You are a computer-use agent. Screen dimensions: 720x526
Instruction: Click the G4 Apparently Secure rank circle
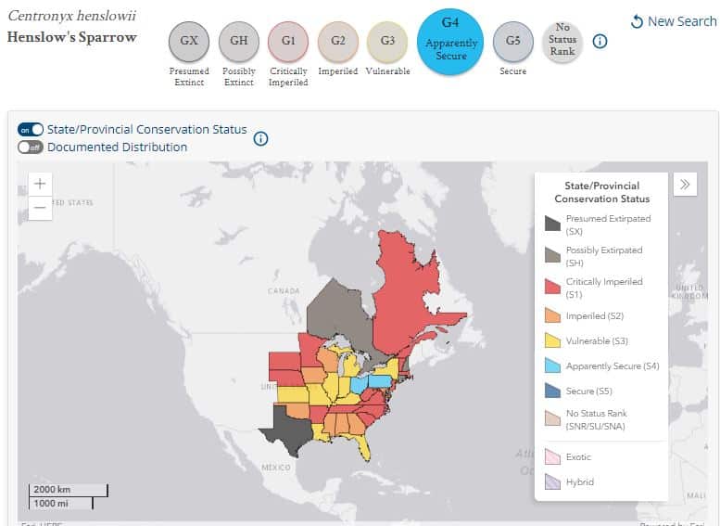point(450,42)
